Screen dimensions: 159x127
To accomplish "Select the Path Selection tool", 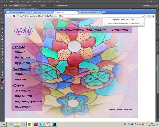I will pos(2,65).
